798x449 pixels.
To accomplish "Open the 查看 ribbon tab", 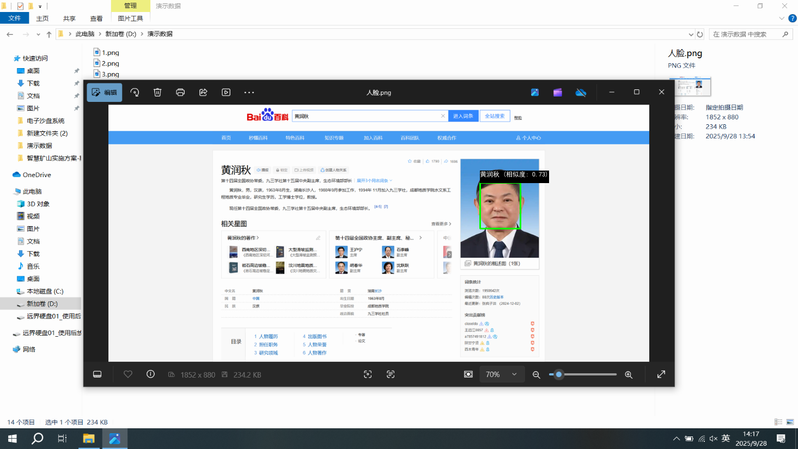I will pos(96,19).
